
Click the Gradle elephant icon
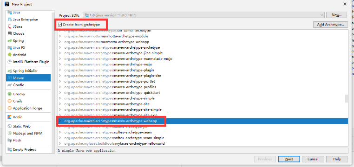pyautogui.click(x=9, y=85)
